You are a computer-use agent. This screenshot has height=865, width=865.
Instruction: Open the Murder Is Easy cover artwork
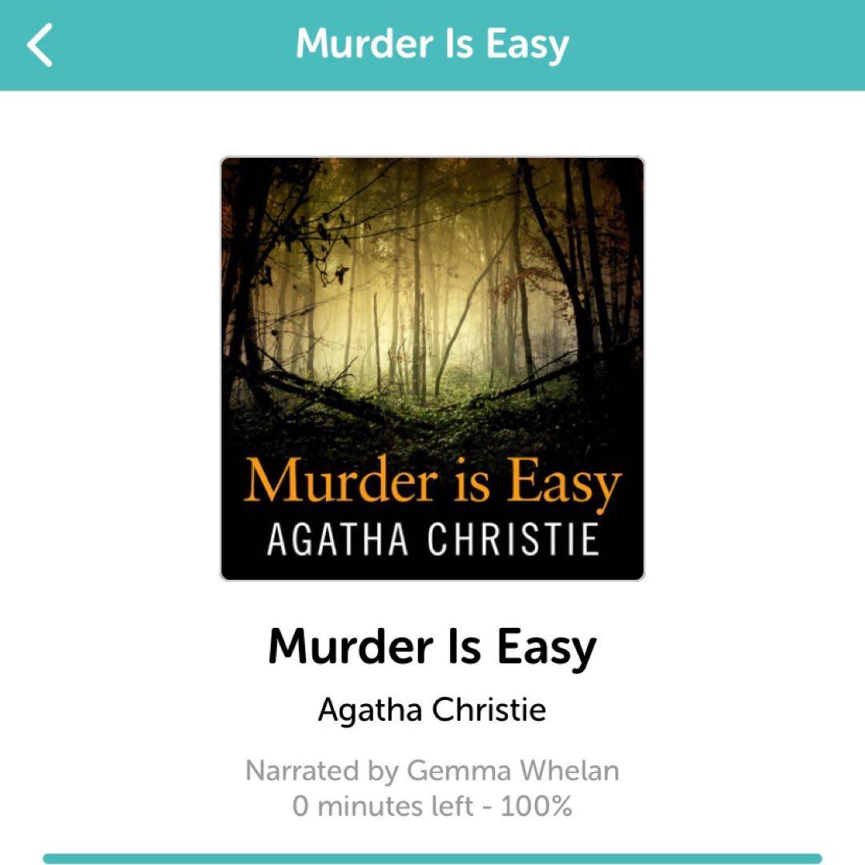coord(432,368)
